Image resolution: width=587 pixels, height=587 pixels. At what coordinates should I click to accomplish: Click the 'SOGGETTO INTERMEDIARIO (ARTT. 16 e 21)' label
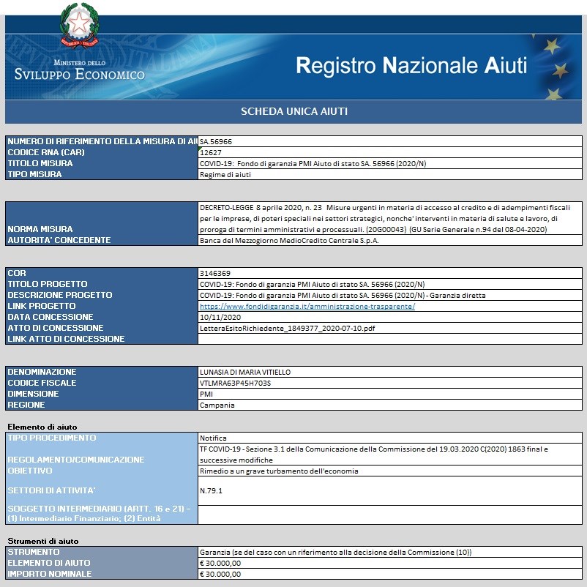click(99, 514)
